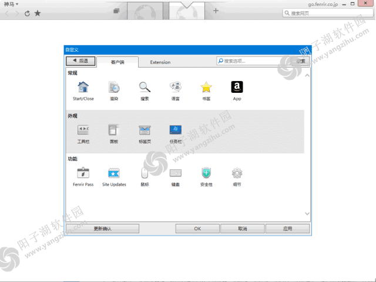Open the 安全性 security shield icon

206,173
